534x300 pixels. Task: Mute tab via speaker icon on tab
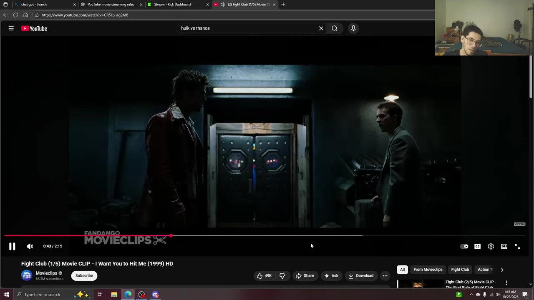pos(223,5)
